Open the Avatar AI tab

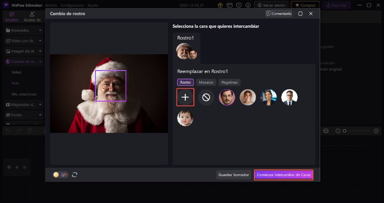32,17
